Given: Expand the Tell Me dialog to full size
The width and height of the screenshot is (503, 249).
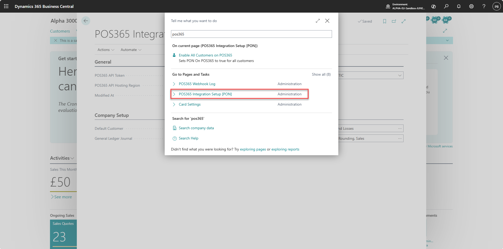Looking at the screenshot, I should [318, 21].
